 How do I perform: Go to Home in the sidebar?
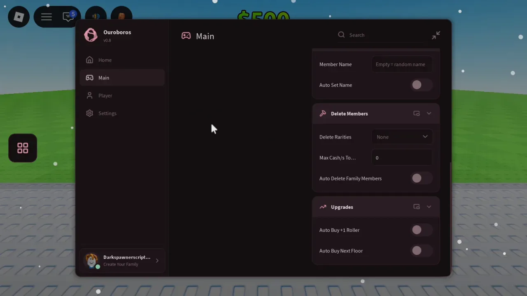(x=123, y=60)
